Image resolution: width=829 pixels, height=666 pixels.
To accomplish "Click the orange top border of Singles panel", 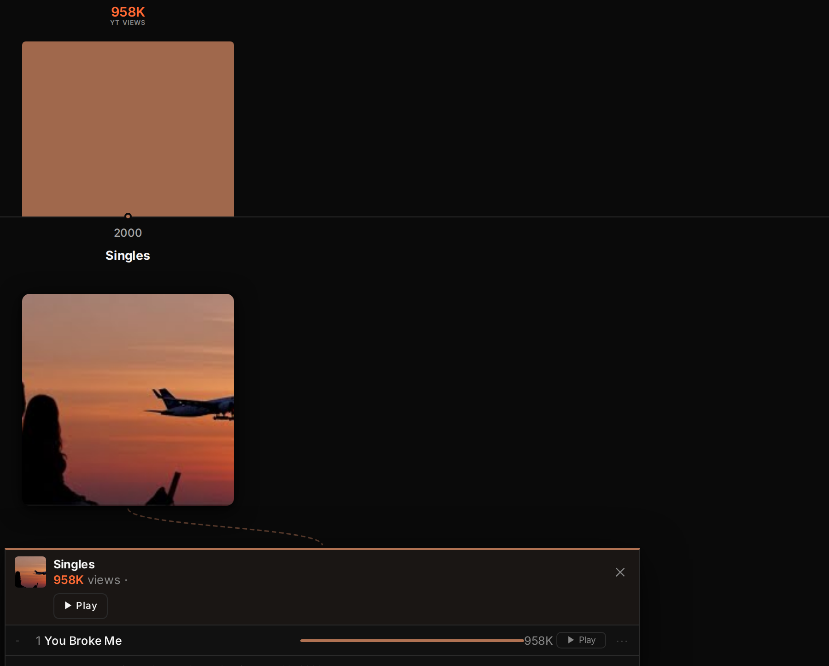I will (x=322, y=549).
